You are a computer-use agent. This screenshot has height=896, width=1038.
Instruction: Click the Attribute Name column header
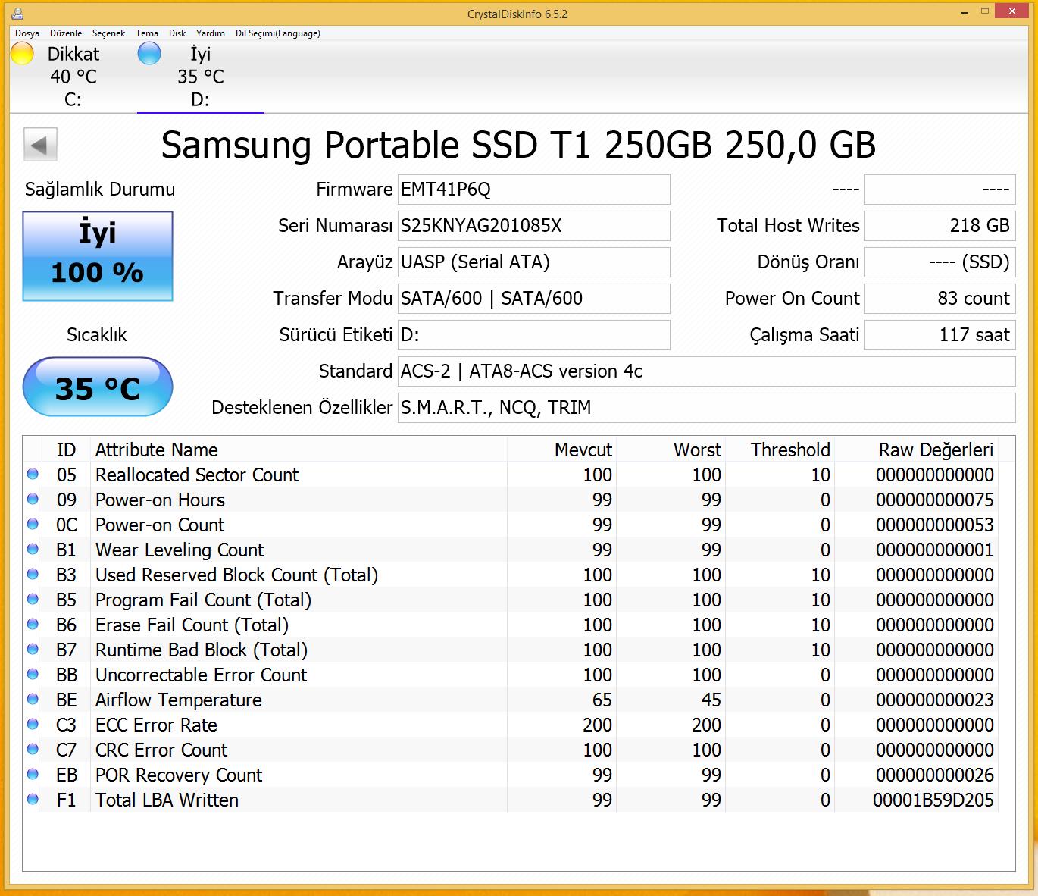[299, 450]
